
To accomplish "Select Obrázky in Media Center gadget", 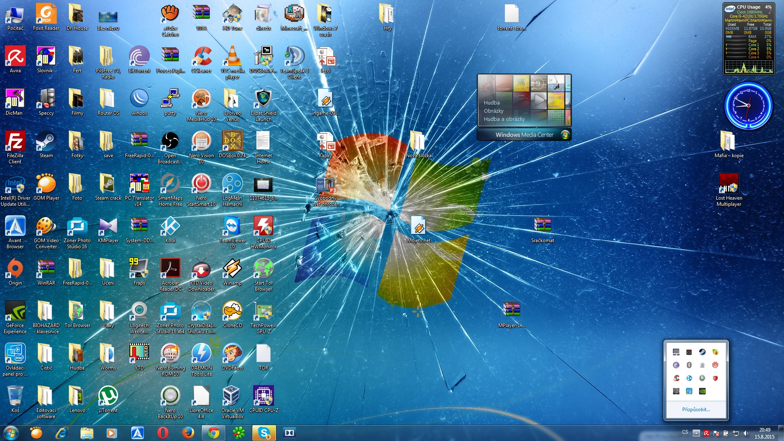I will point(493,111).
